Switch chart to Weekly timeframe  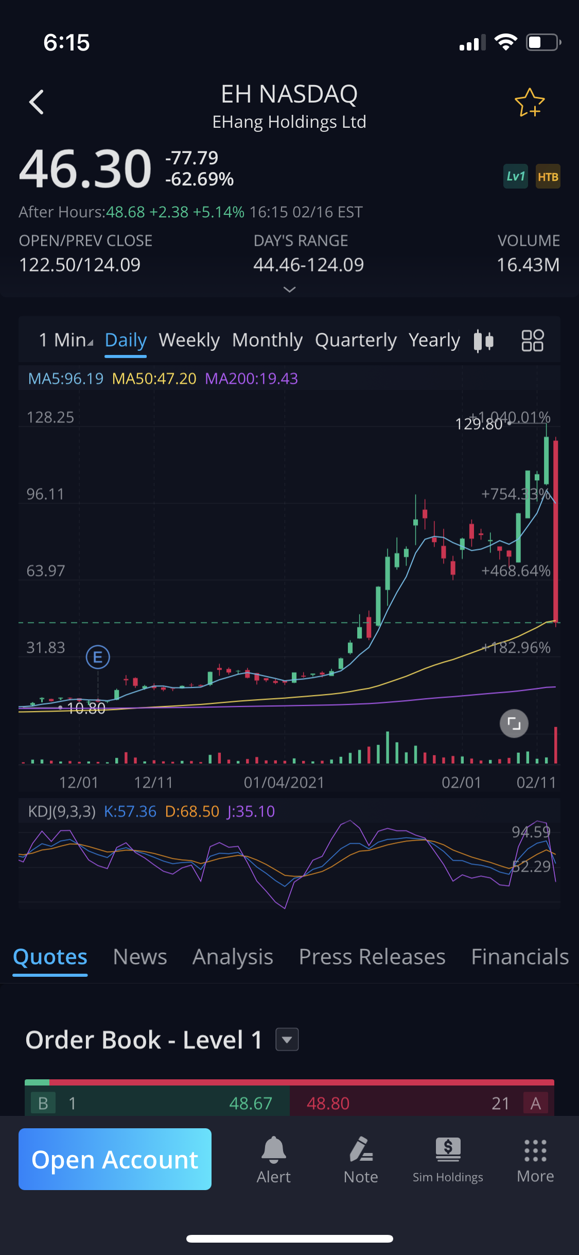tap(189, 341)
